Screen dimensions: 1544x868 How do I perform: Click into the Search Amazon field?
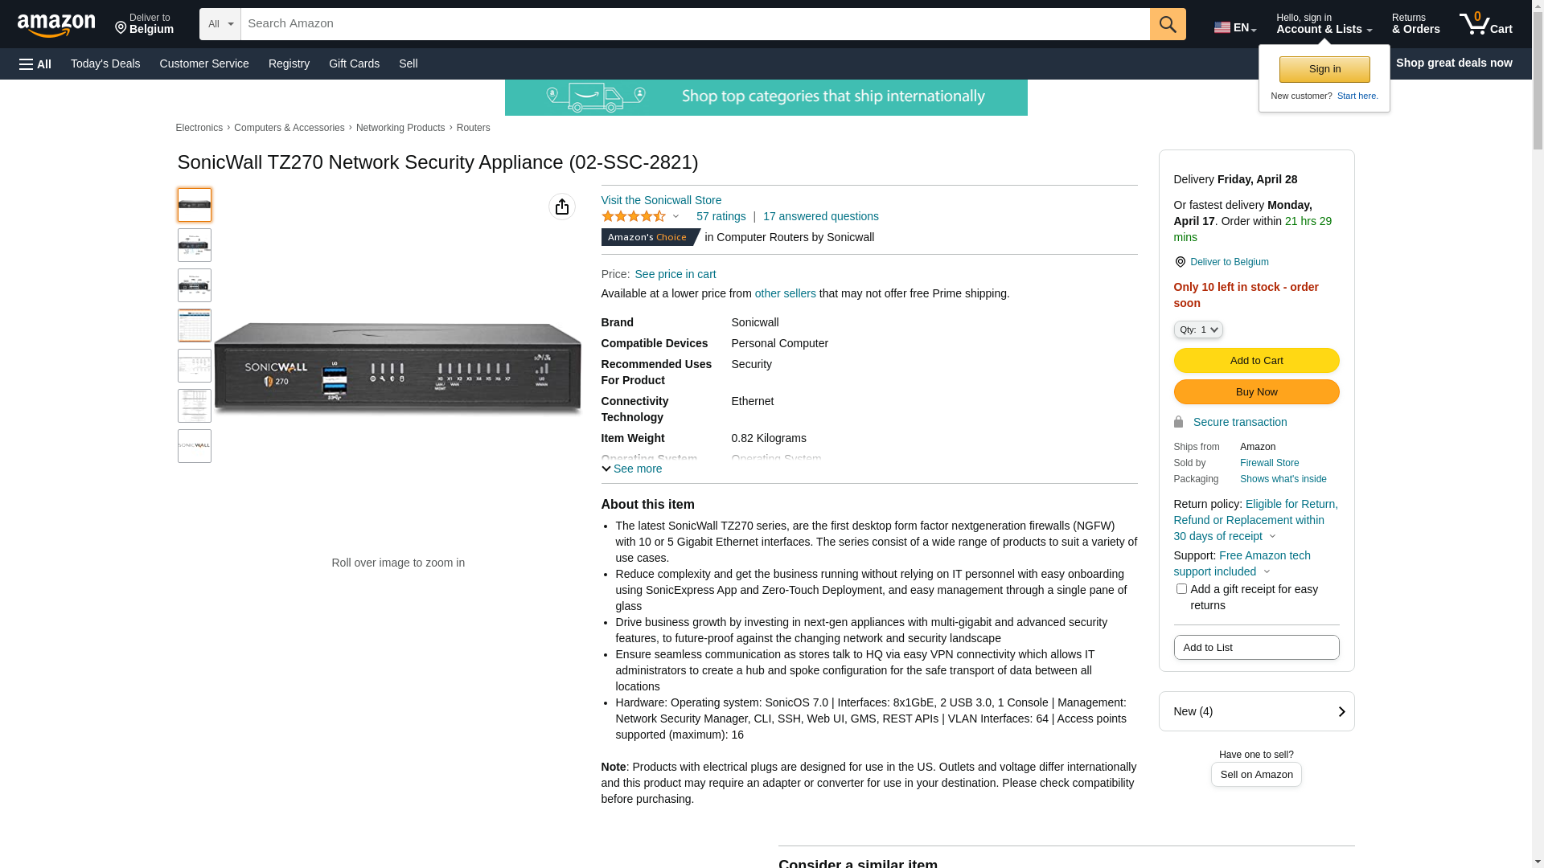coord(695,24)
